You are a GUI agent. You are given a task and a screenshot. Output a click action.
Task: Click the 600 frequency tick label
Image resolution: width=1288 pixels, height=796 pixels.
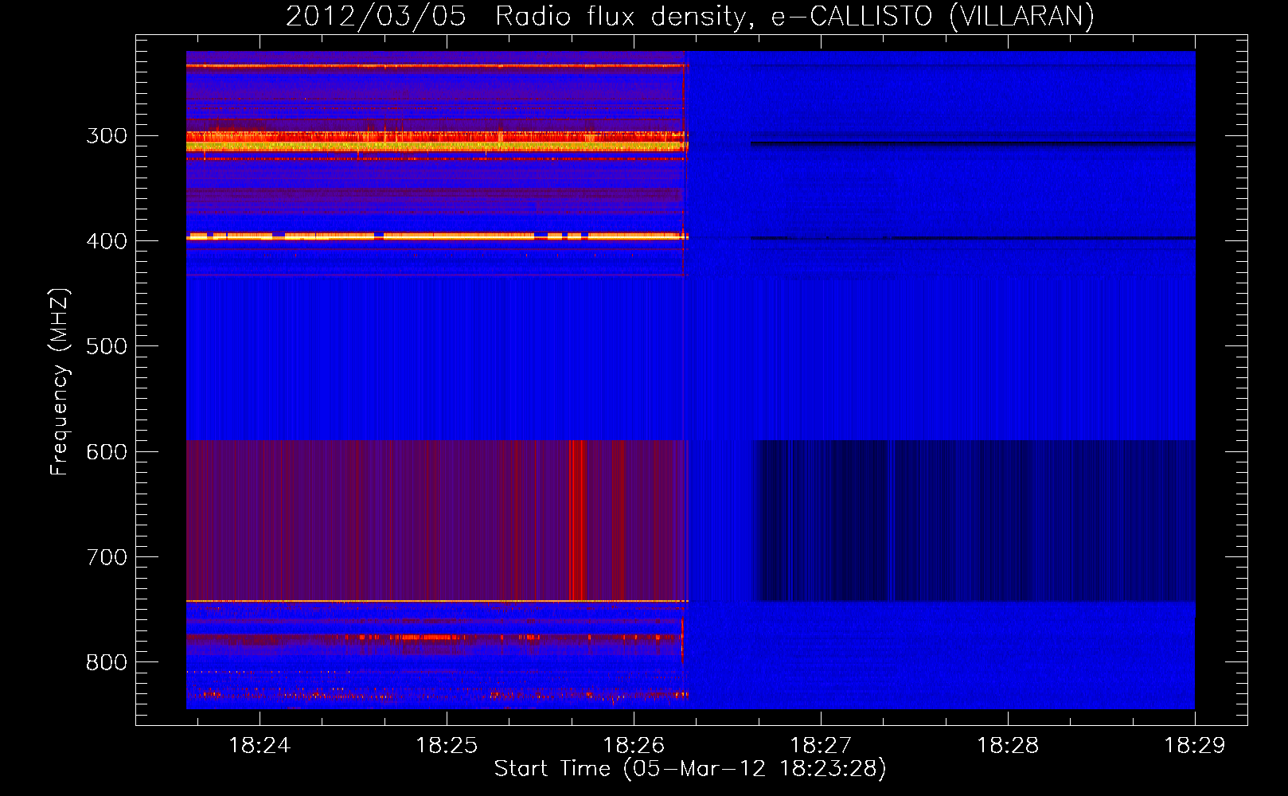pyautogui.click(x=107, y=451)
